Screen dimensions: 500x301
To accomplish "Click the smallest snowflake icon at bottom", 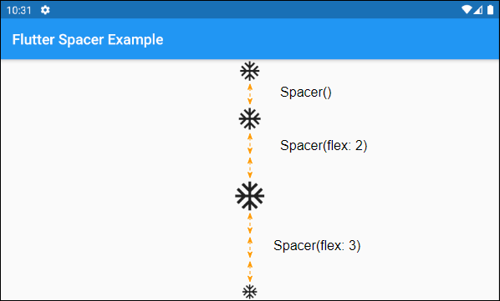I will 250,292.
